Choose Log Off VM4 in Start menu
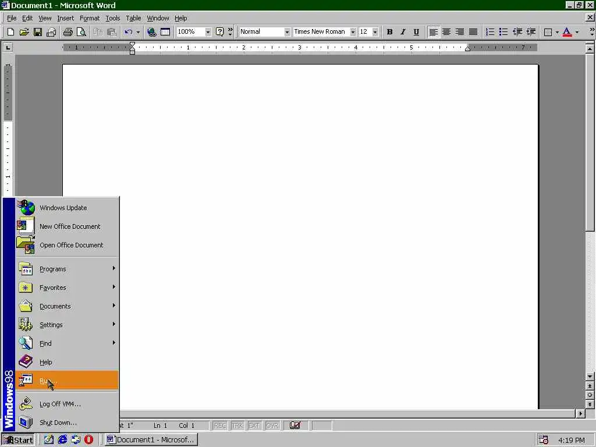Viewport: 596px width, 447px height. point(67,404)
